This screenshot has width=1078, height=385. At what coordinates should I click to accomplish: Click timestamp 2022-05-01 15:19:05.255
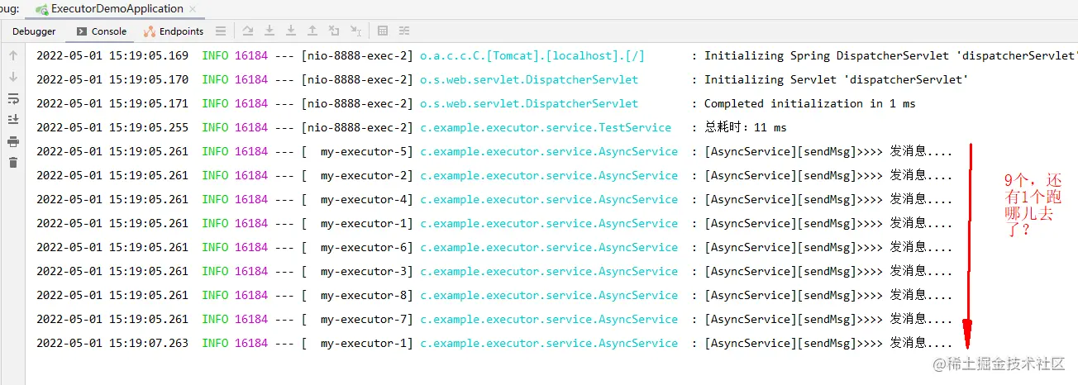(112, 128)
